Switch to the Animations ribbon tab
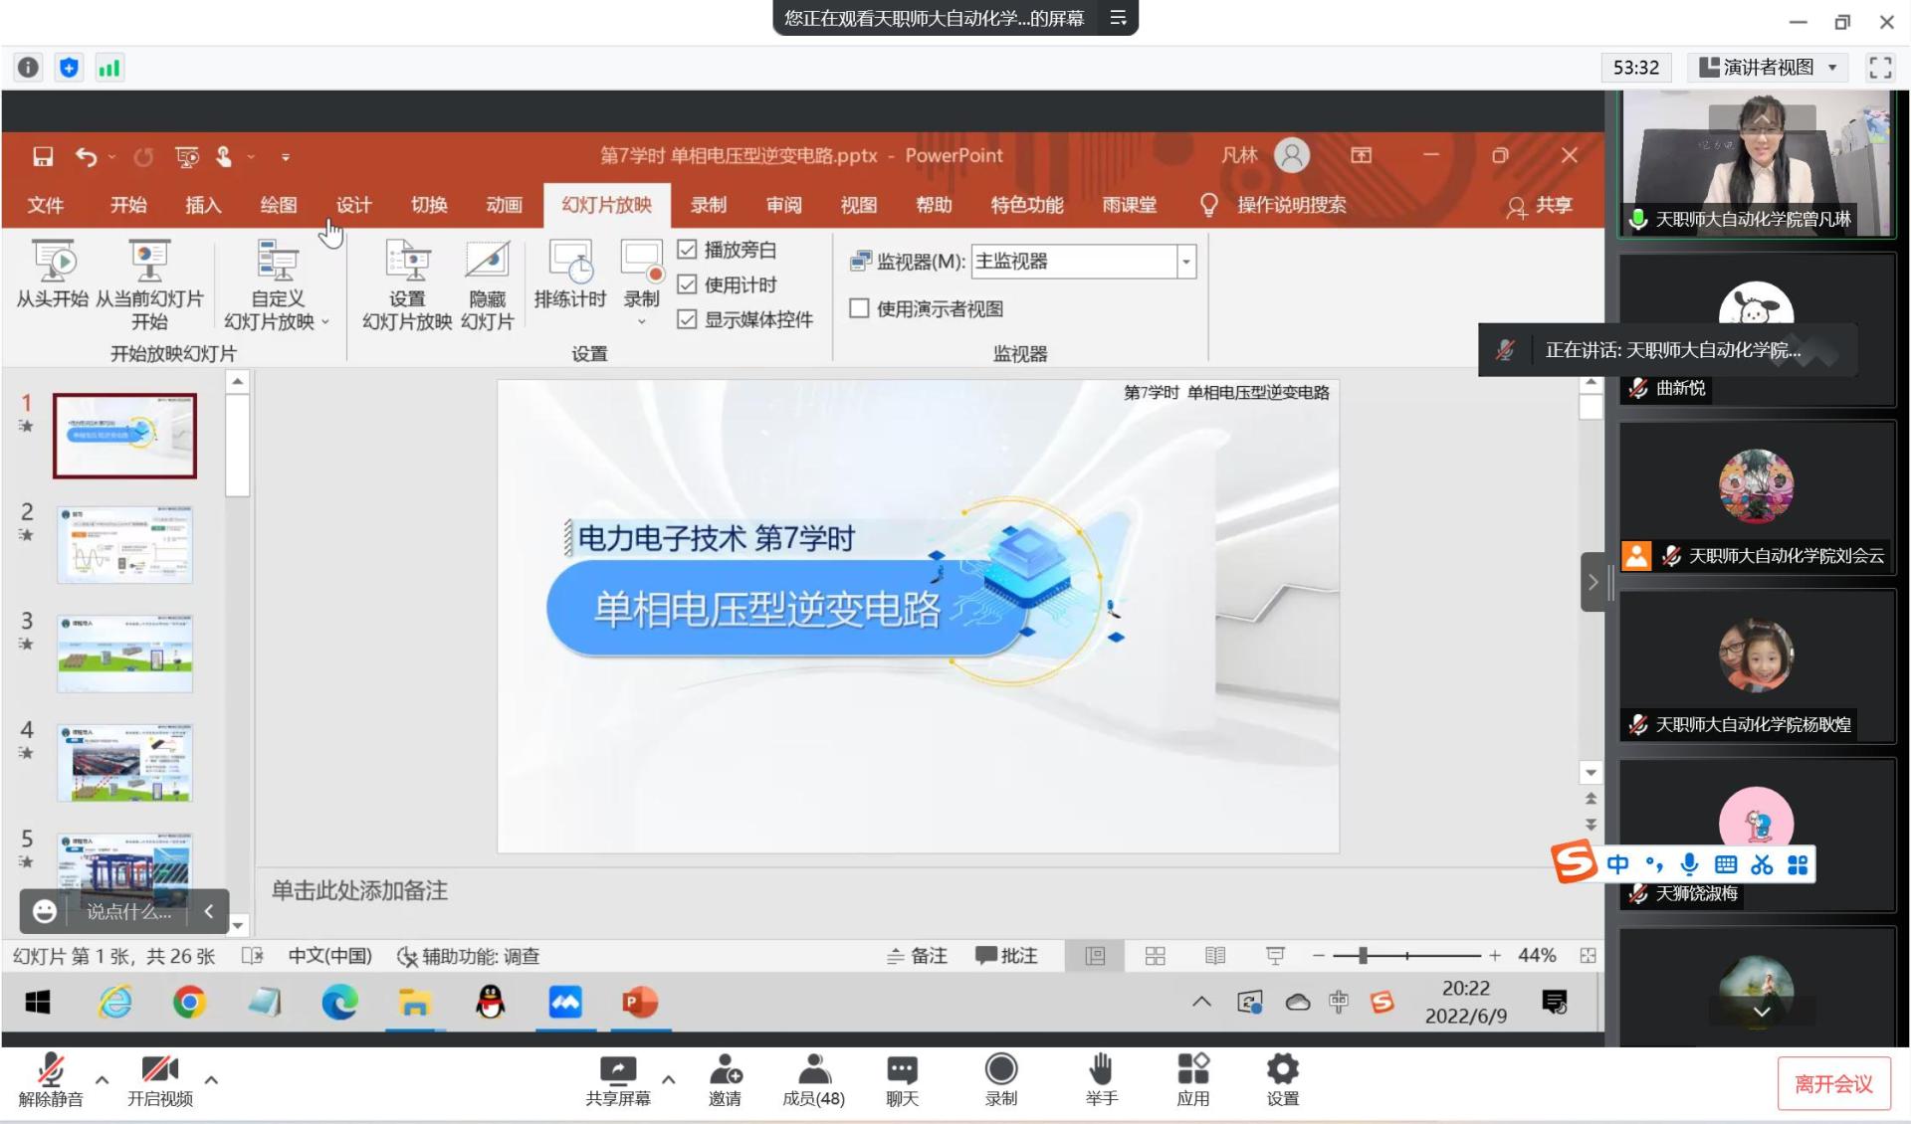 point(504,205)
